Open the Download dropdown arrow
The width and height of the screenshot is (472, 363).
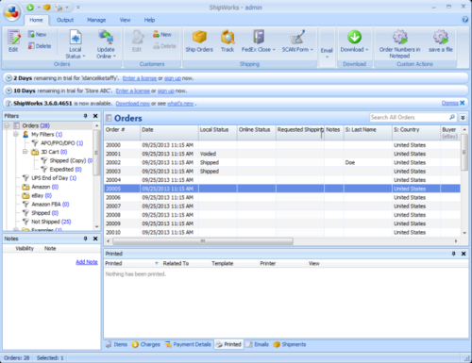(x=367, y=50)
